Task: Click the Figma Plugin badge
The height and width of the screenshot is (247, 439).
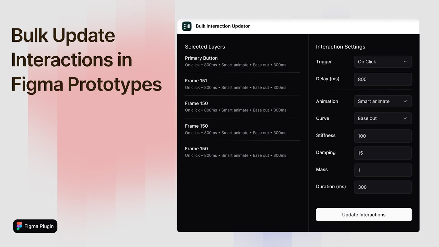Action: point(35,226)
